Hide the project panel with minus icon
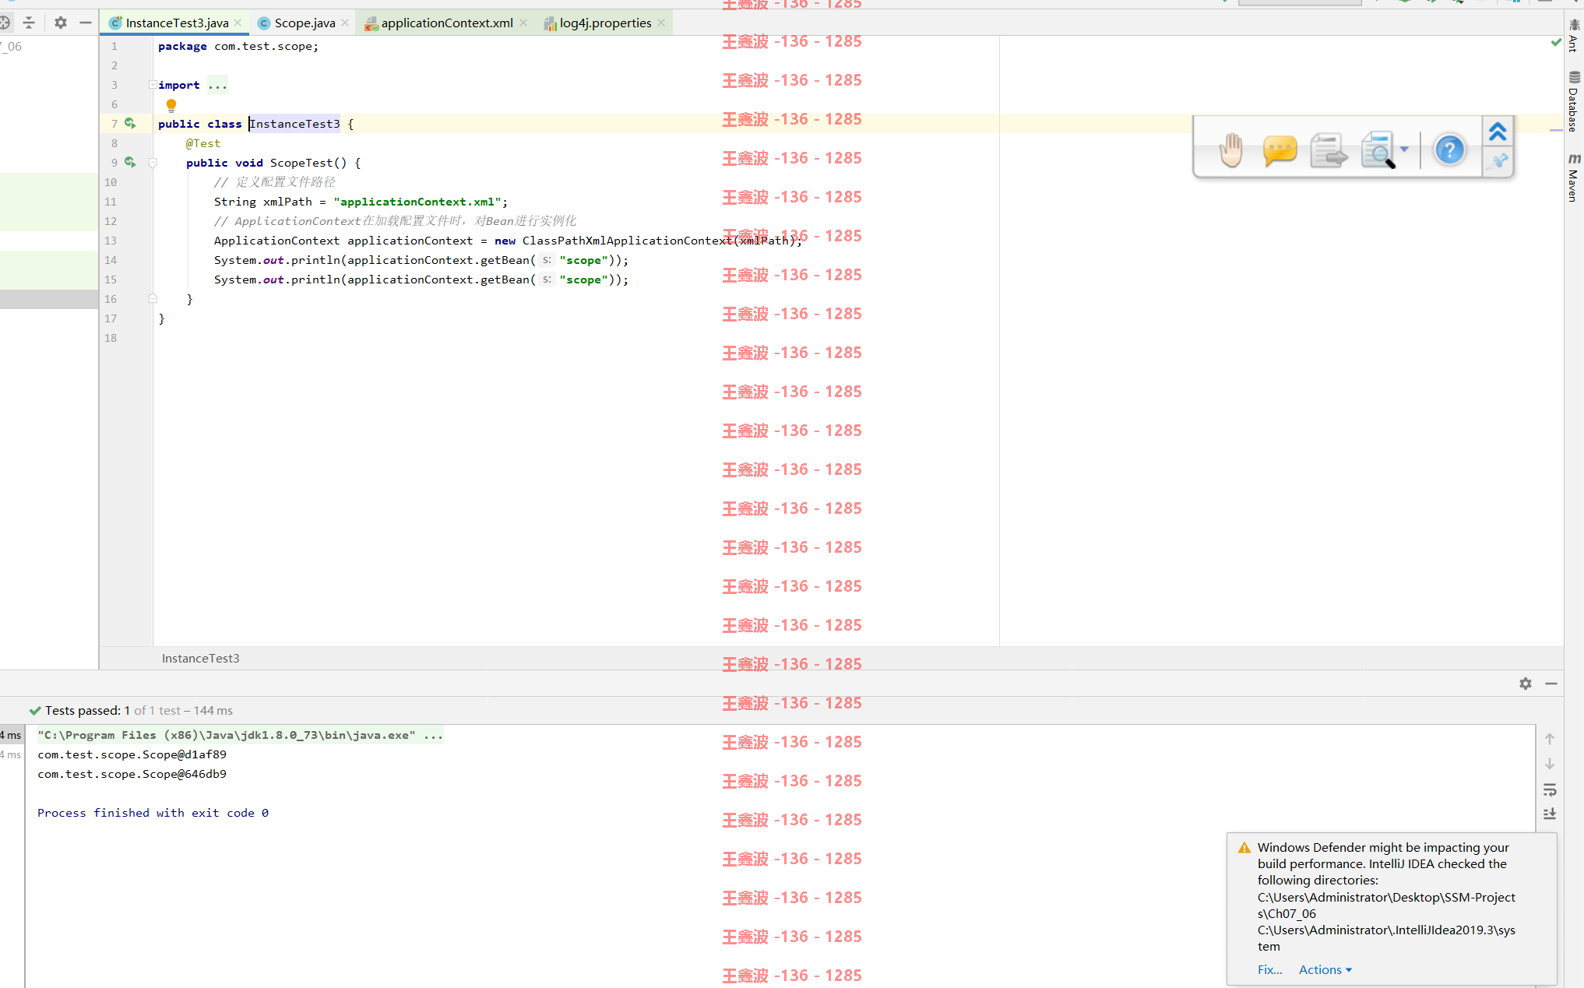Image resolution: width=1584 pixels, height=988 pixels. coord(86,23)
